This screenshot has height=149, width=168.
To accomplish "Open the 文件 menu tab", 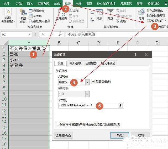I will click(x=7, y=3).
